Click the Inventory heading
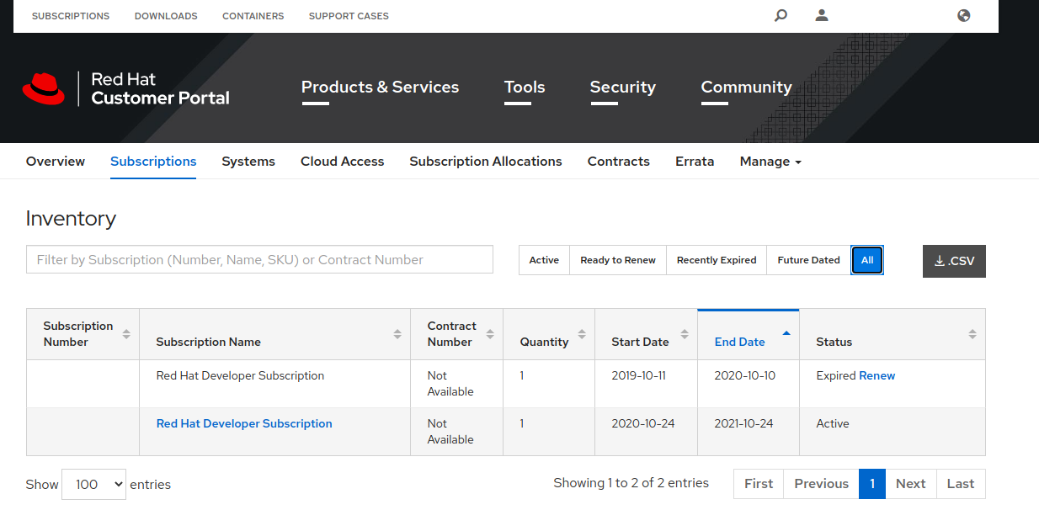The width and height of the screenshot is (1039, 510). [71, 219]
